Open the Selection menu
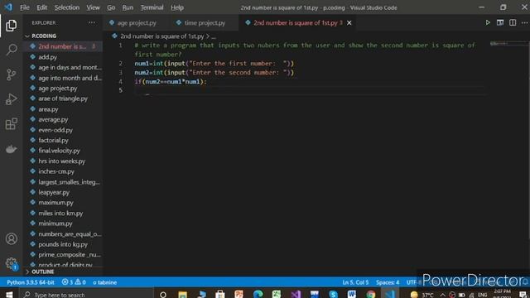Viewport: 530px width, 298px height. click(67, 7)
